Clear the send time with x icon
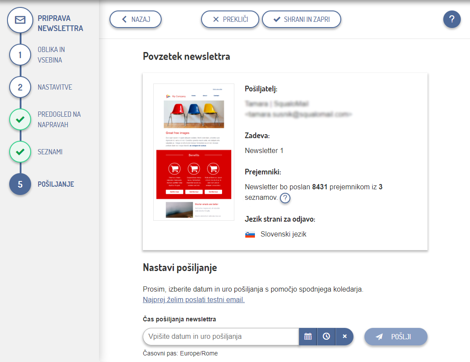The height and width of the screenshot is (362, 470). [x=344, y=337]
